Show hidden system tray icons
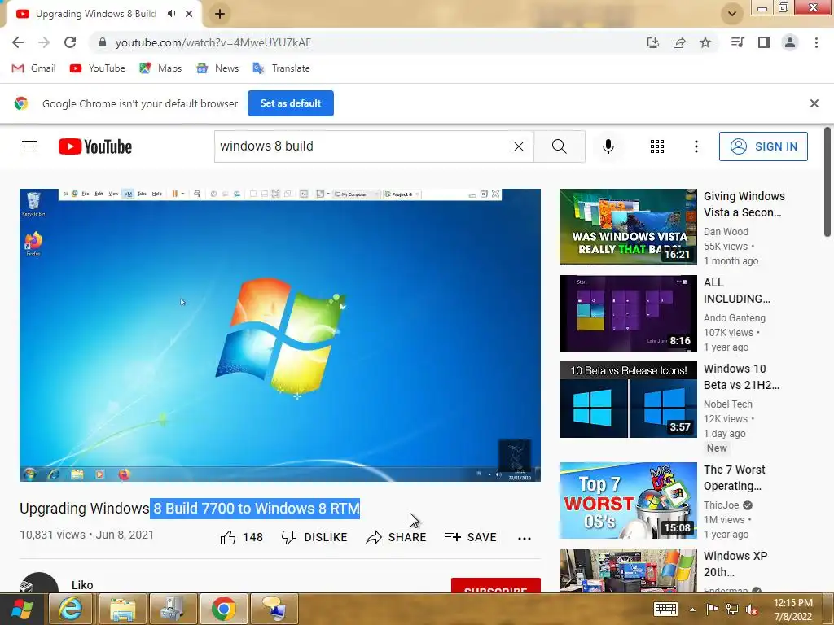The width and height of the screenshot is (834, 625). click(x=692, y=610)
